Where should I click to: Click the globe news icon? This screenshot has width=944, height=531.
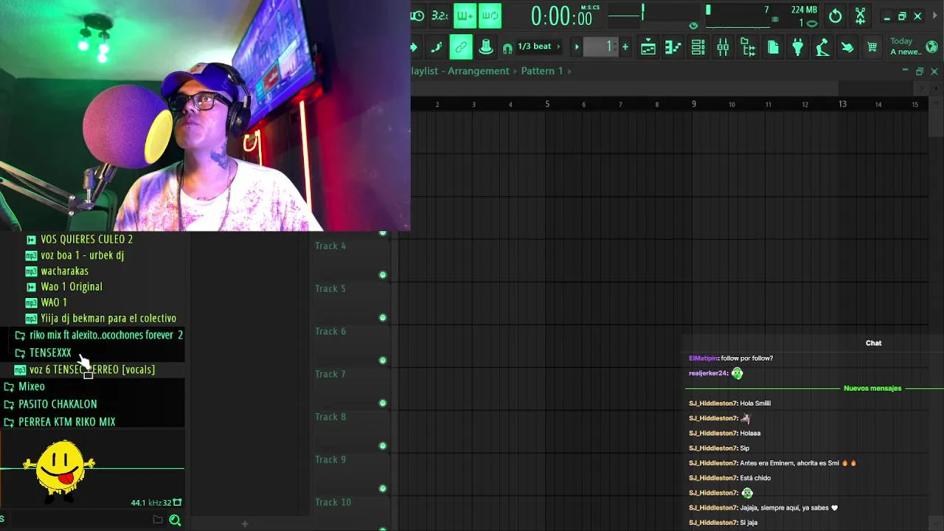pos(932,47)
